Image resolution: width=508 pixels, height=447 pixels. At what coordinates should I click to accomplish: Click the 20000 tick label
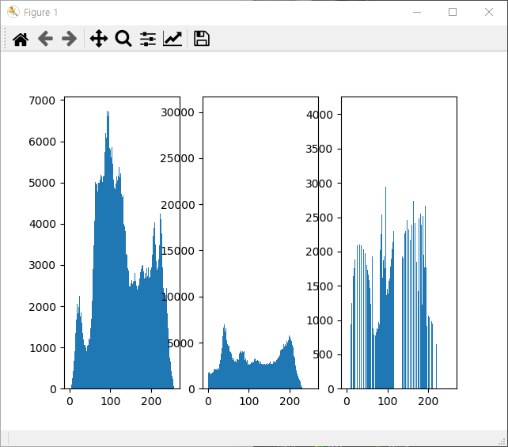[x=177, y=205]
